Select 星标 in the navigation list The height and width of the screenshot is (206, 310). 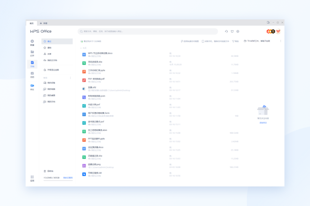49,48
